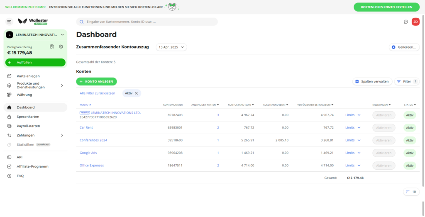Click the pie chart icon in balance card

coord(61,46)
